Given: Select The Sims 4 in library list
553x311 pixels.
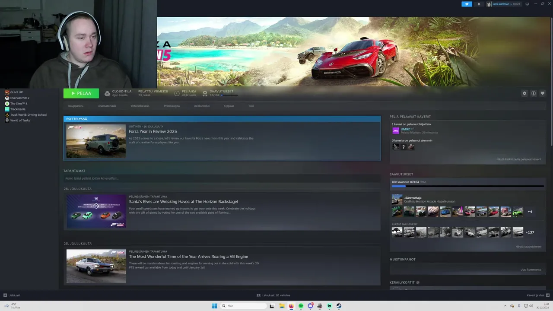Looking at the screenshot, I should [x=16, y=104].
